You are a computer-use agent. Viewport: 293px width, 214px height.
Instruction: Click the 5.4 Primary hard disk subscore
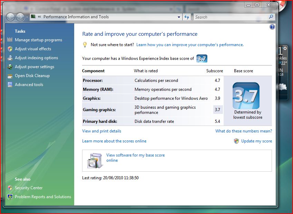(x=217, y=121)
